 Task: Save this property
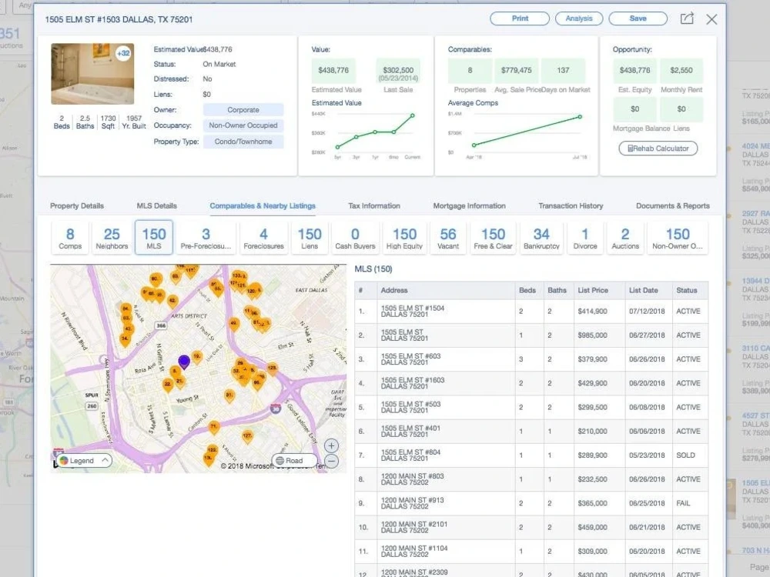pos(638,18)
